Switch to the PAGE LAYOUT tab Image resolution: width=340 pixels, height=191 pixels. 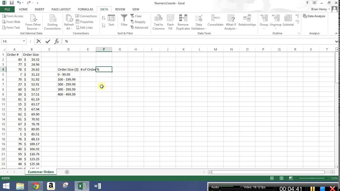click(61, 9)
